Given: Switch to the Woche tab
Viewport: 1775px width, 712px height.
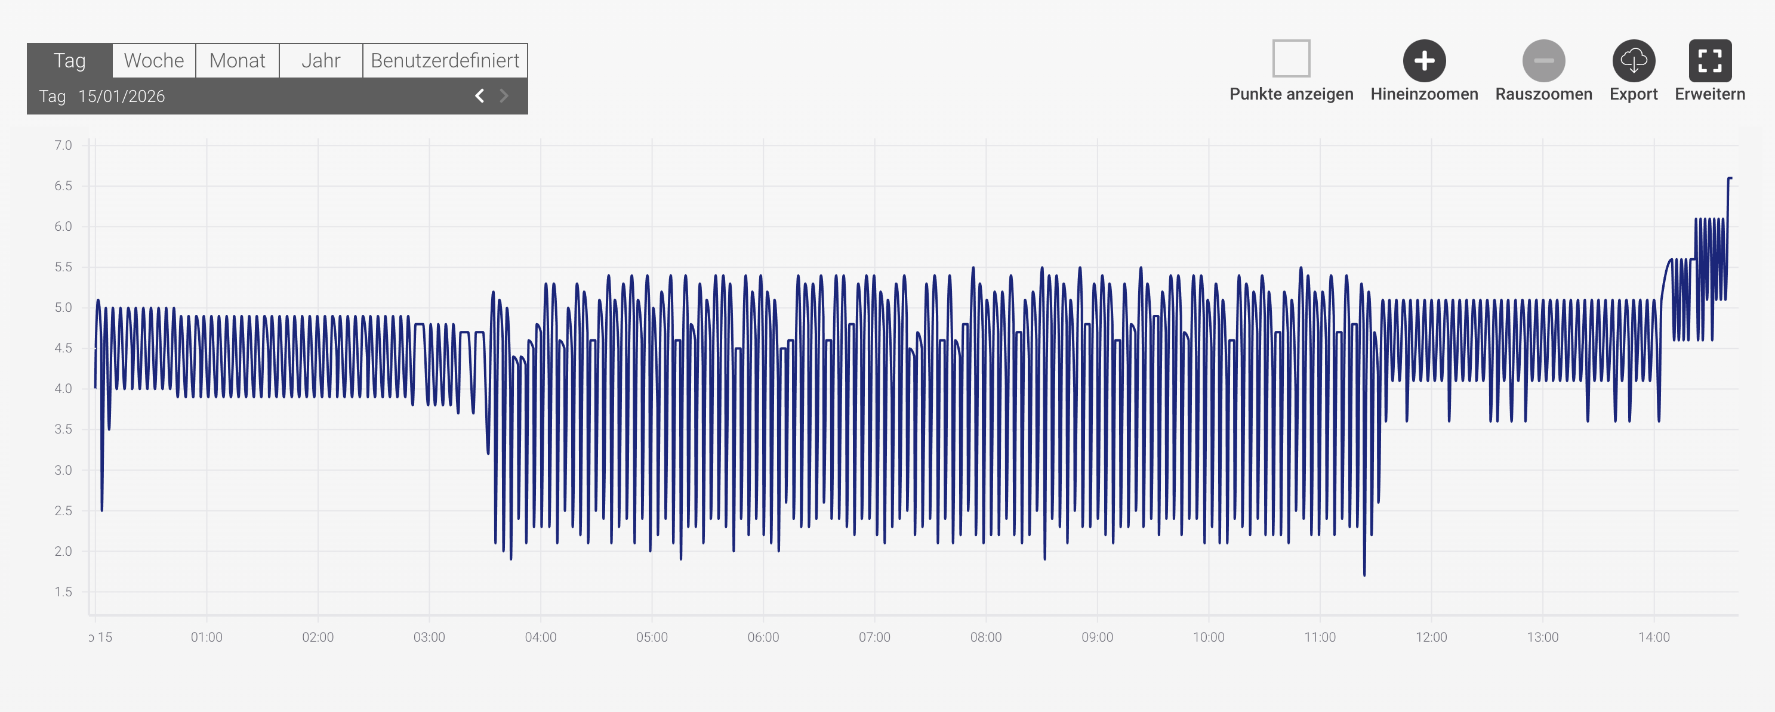Looking at the screenshot, I should (x=153, y=61).
